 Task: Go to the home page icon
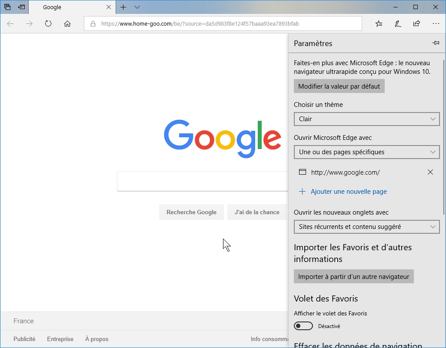pos(67,23)
